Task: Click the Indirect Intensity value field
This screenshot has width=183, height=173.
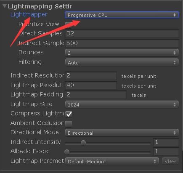Action: [166, 142]
